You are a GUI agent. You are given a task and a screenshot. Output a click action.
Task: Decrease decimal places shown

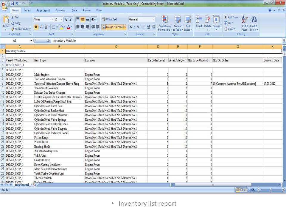[153, 27]
